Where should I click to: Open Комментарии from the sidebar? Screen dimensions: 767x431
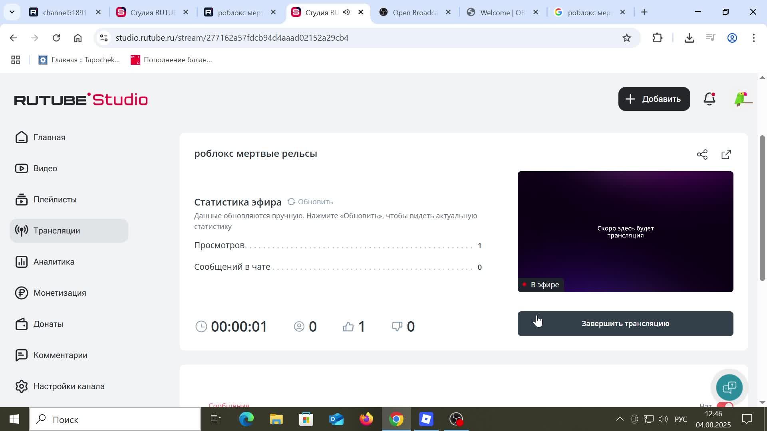pyautogui.click(x=60, y=355)
